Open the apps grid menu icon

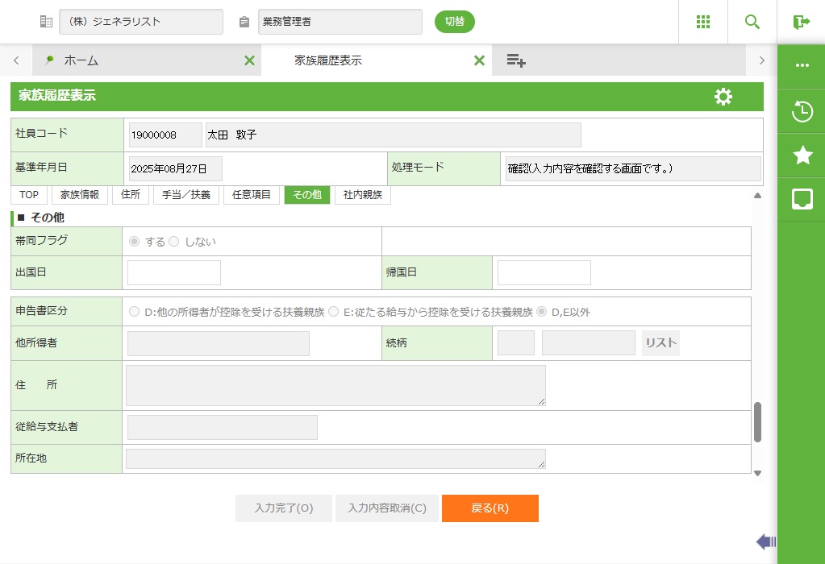[703, 22]
